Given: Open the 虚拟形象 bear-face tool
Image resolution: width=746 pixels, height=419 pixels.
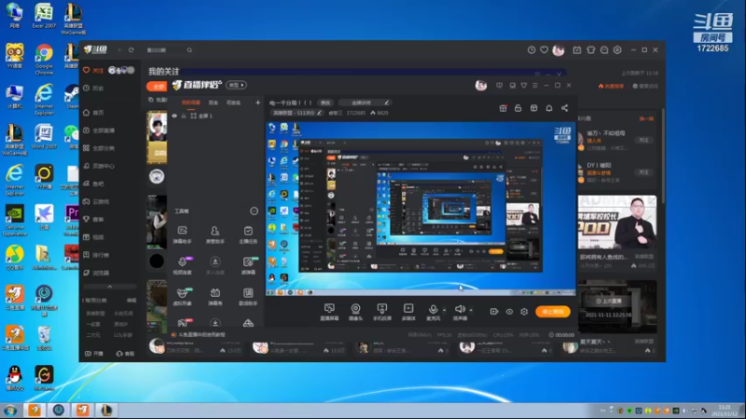Looking at the screenshot, I should click(x=182, y=296).
